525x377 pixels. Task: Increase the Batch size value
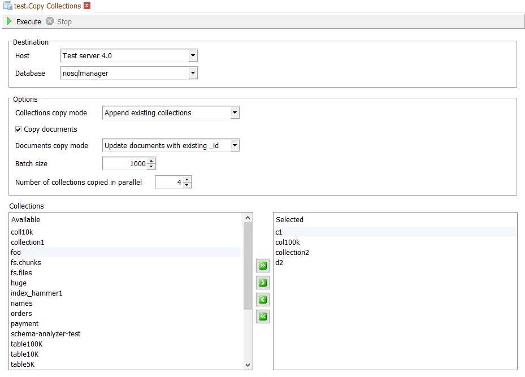coord(151,161)
